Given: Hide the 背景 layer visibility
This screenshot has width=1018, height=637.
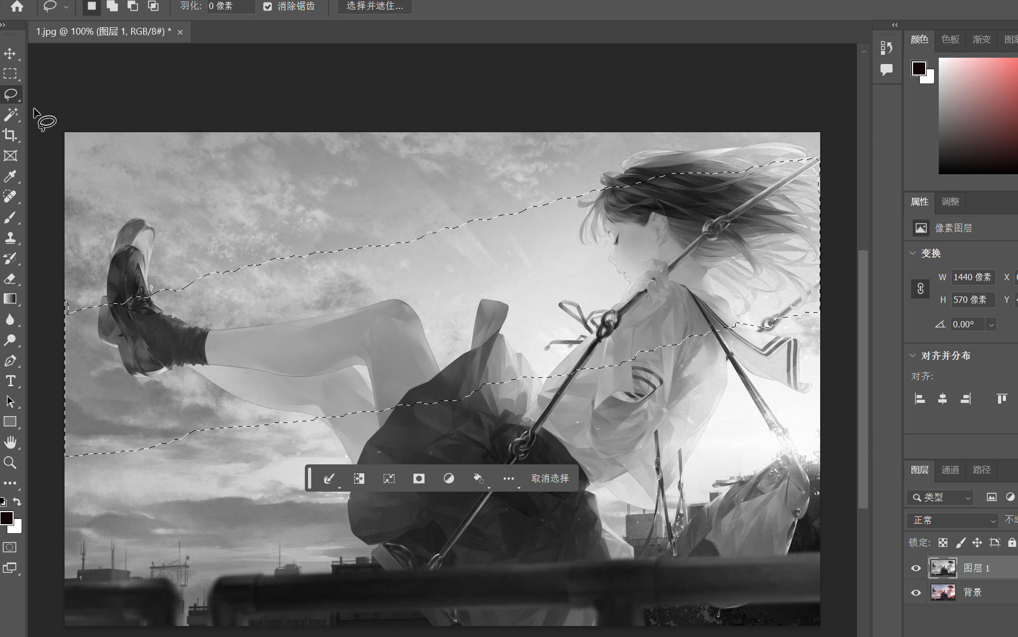Looking at the screenshot, I should [916, 592].
